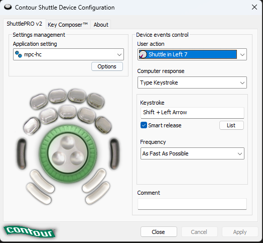Click the lower-right white bottom button
This screenshot has height=243, width=263.
pyautogui.click(x=97, y=193)
